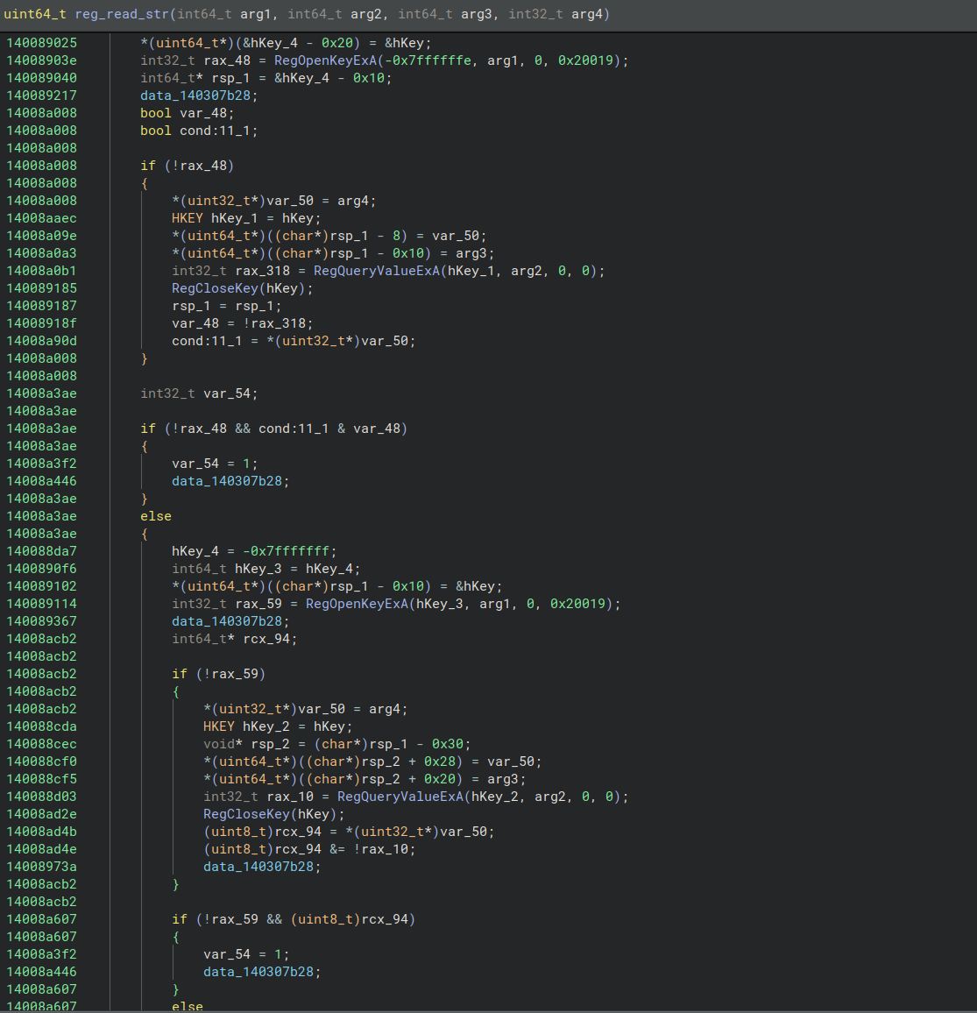Image resolution: width=977 pixels, height=1013 pixels.
Task: Click the (uint8_t)rcx_94 &= !rax_10 statement
Action: [308, 849]
